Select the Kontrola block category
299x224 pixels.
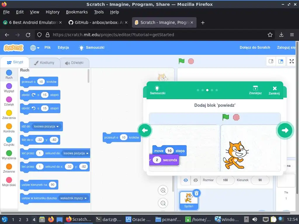[x=9, y=128]
